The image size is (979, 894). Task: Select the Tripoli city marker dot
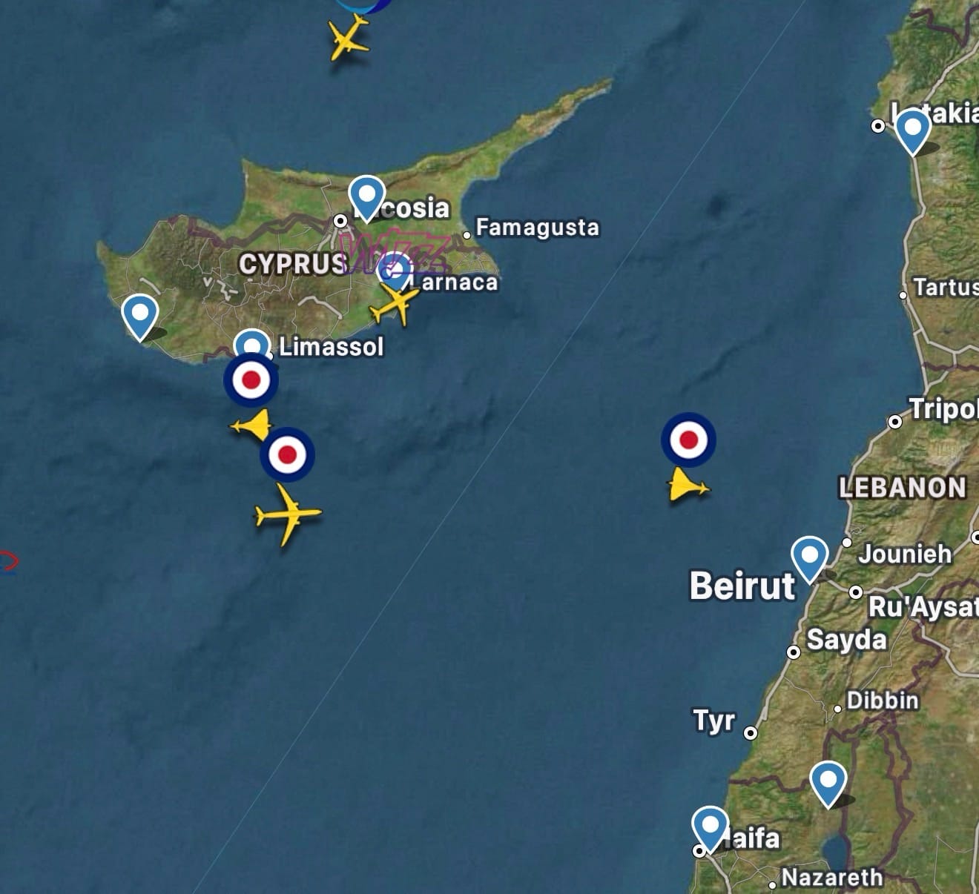point(895,422)
